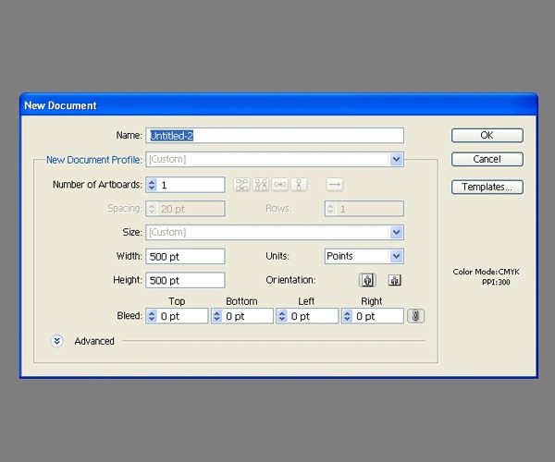Click the Grid by Row artboard icon
555x462 pixels.
click(x=241, y=185)
